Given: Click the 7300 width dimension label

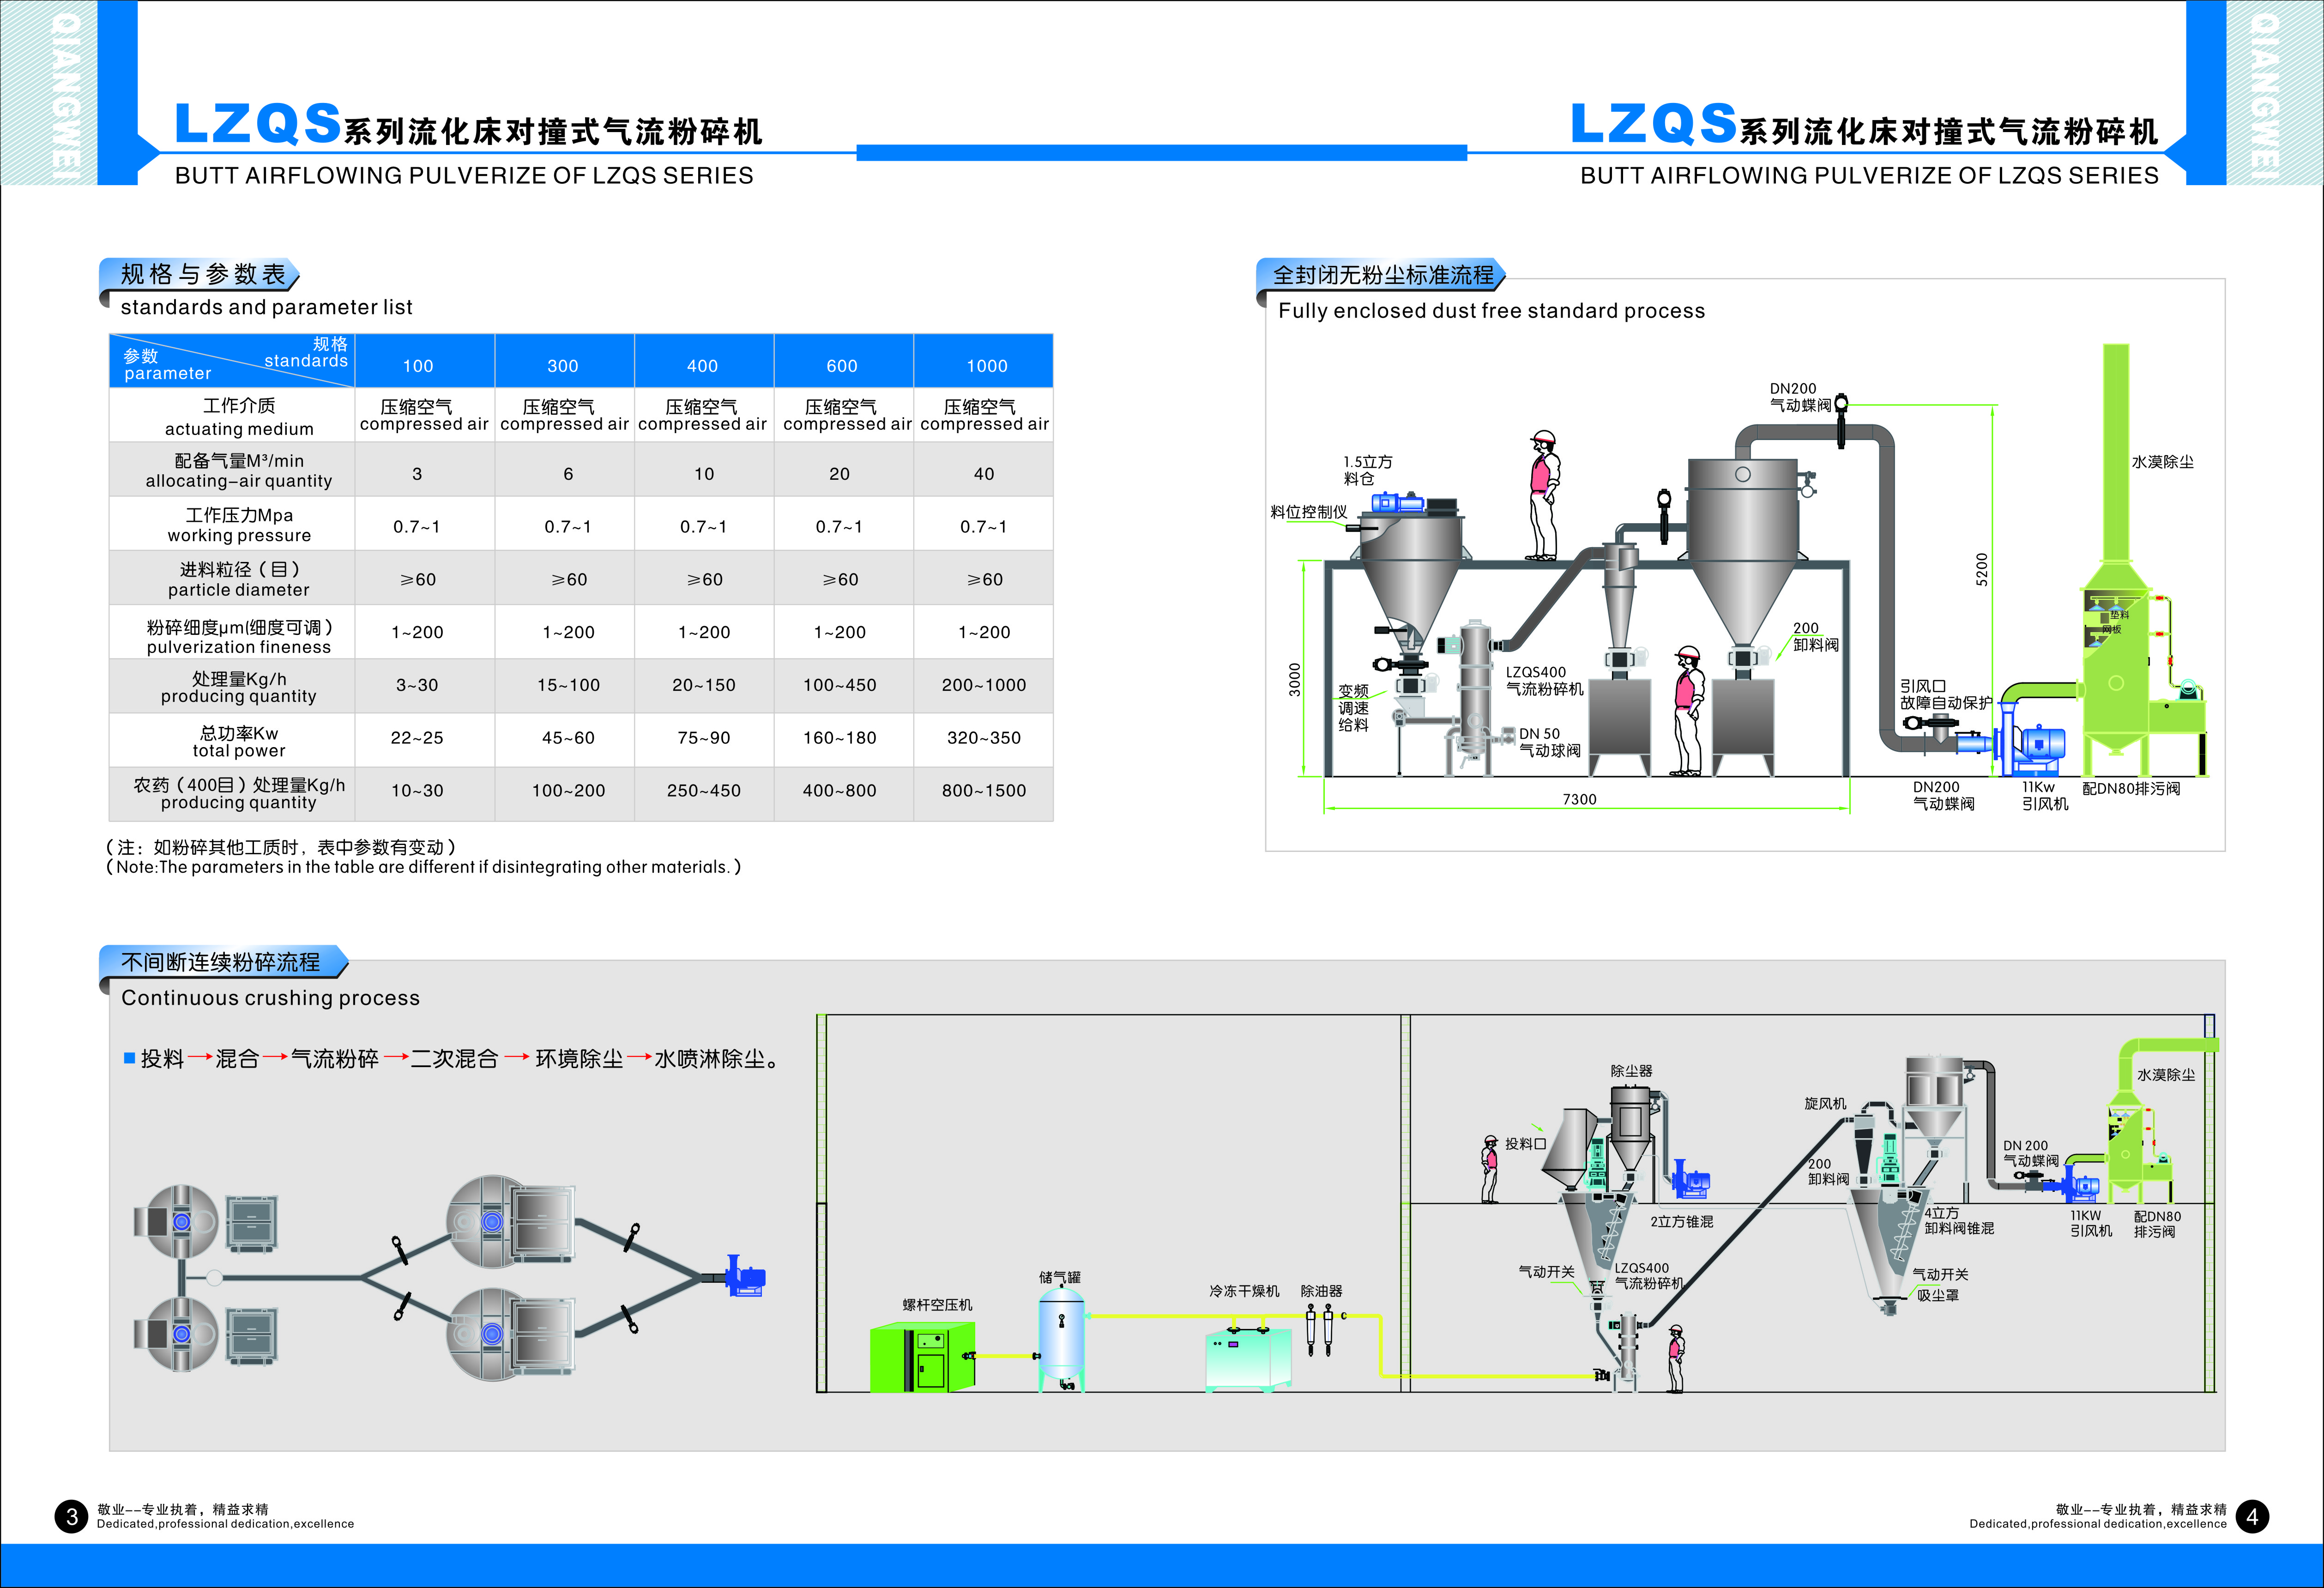Looking at the screenshot, I should pyautogui.click(x=1579, y=799).
